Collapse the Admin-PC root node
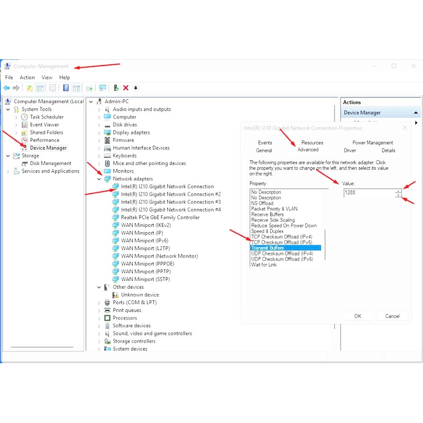 coord(91,102)
